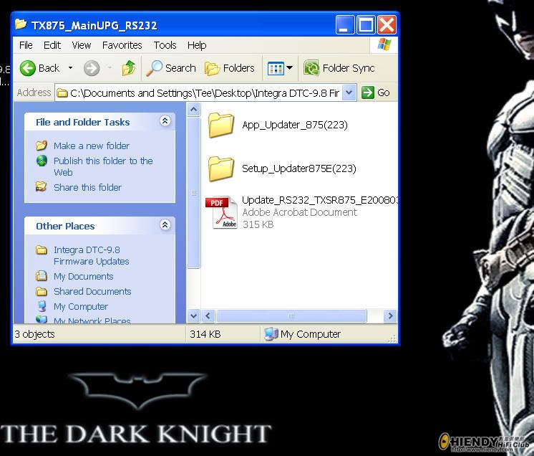The height and width of the screenshot is (456, 534).
Task: Maximize the TX875_MainUPG_RS232 window
Action: pyautogui.click(x=366, y=24)
